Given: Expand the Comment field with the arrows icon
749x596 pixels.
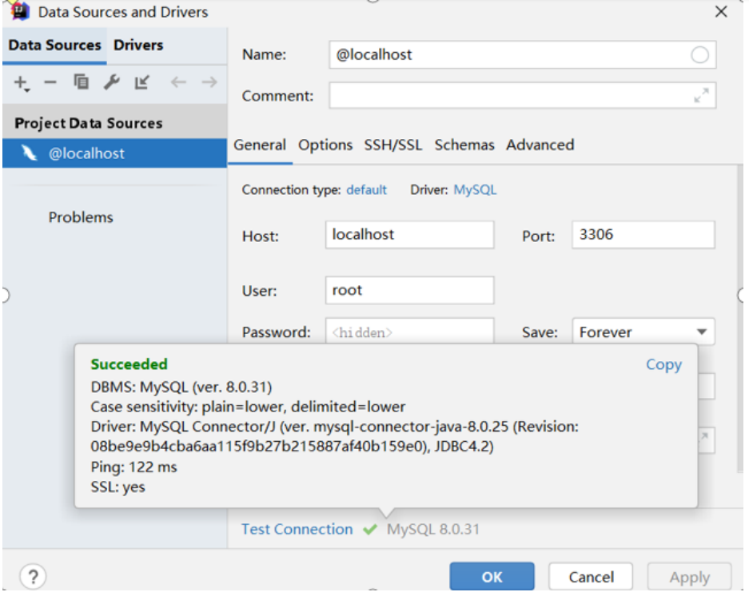Looking at the screenshot, I should [701, 96].
